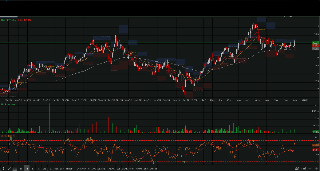Viewport: 320px width, 171px height.
Task: Select the M timeframe button
Action: [x=38, y=169]
